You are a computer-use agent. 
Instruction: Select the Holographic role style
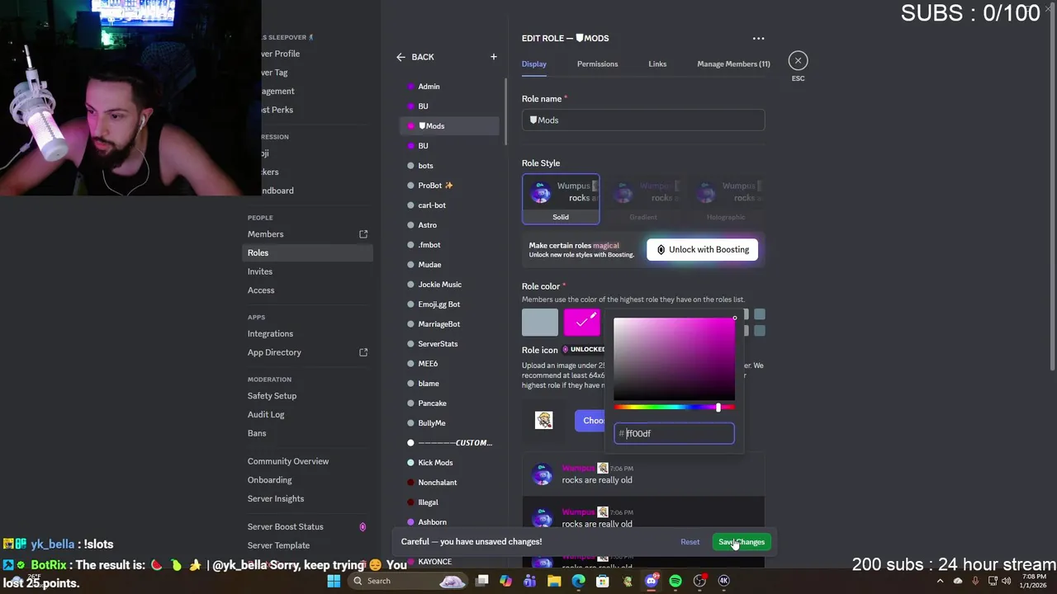(x=726, y=199)
